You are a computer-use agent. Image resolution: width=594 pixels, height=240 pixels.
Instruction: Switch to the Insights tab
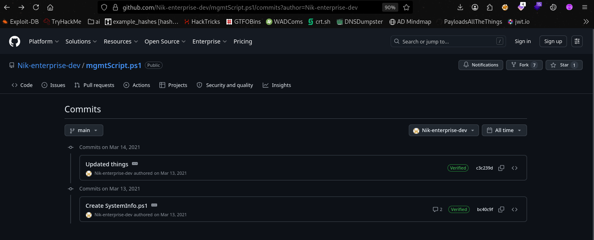point(277,85)
